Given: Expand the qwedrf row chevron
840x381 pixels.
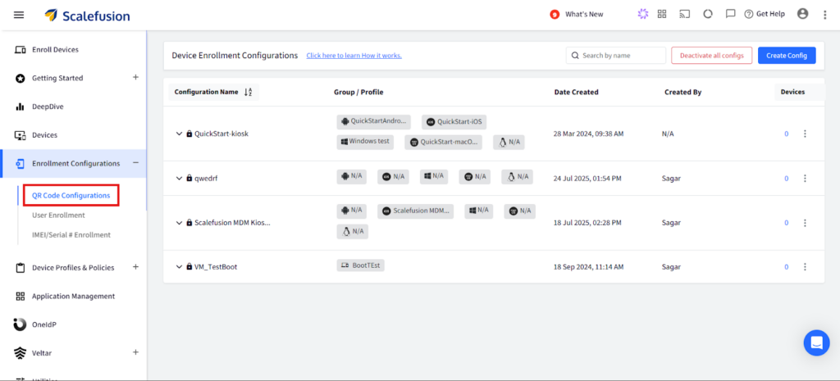Looking at the screenshot, I should (179, 178).
